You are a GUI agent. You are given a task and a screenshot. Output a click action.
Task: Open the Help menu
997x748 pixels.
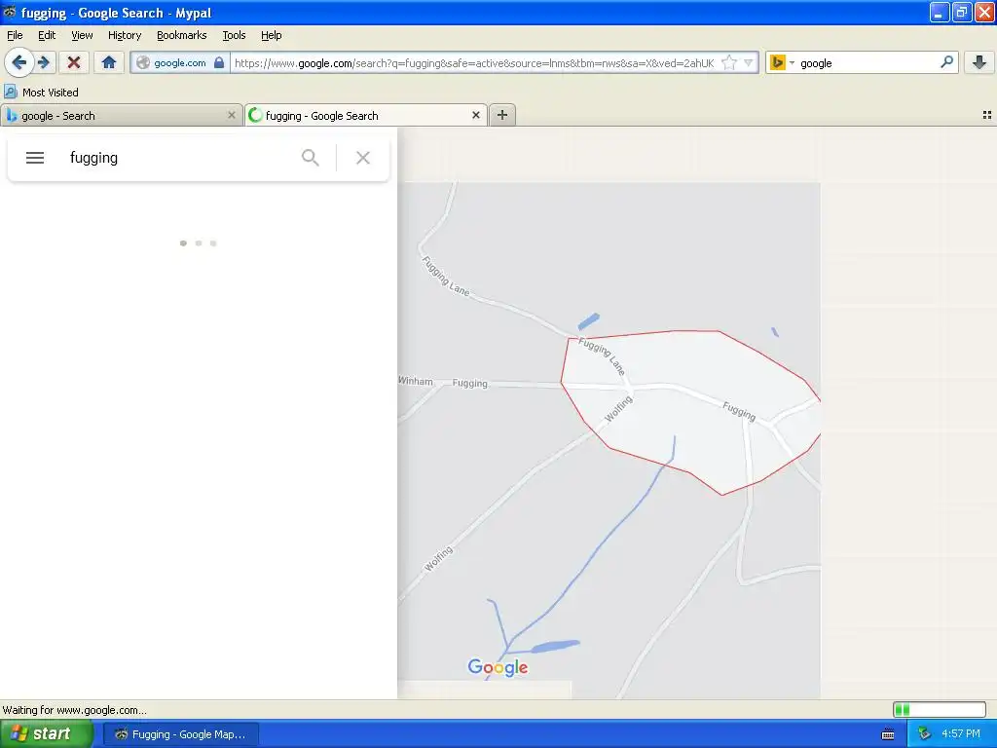272,35
